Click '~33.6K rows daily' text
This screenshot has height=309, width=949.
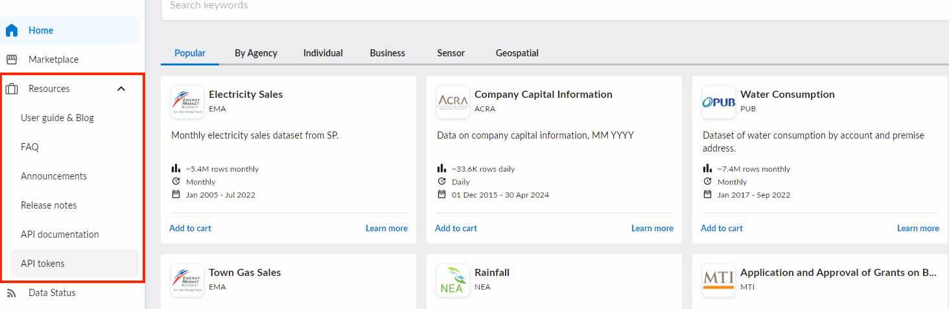pos(484,169)
